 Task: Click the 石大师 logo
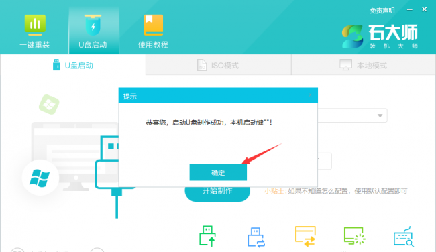(x=380, y=36)
